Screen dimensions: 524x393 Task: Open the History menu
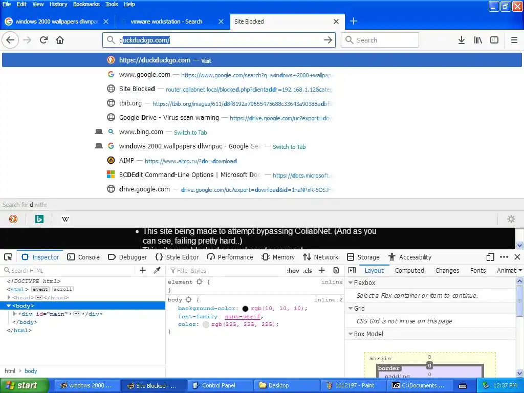(x=58, y=4)
